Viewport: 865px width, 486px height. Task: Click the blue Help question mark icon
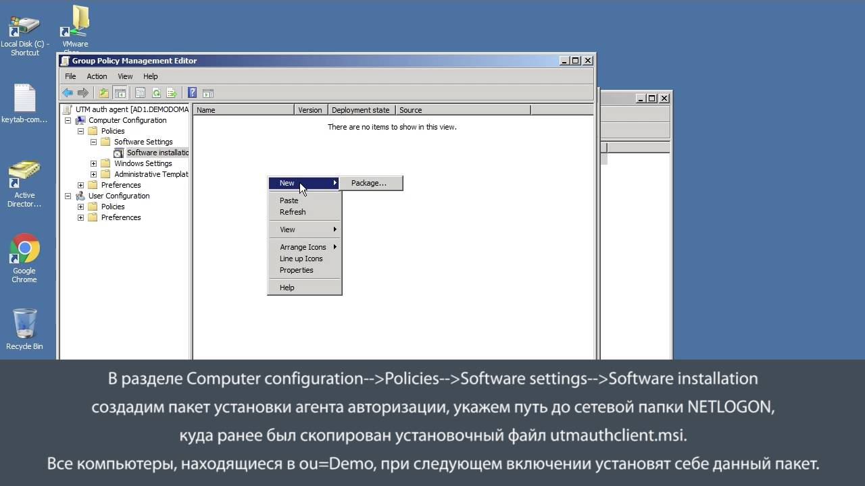(192, 93)
